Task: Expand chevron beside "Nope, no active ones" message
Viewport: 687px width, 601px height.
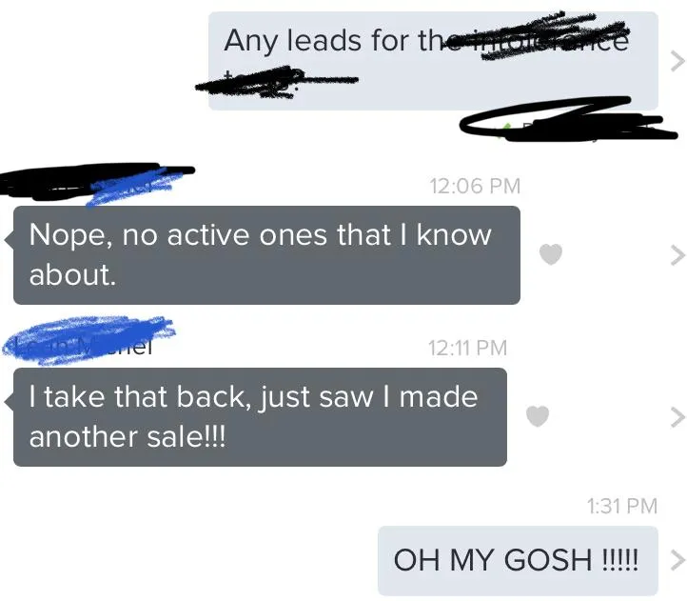Action: coord(677,255)
